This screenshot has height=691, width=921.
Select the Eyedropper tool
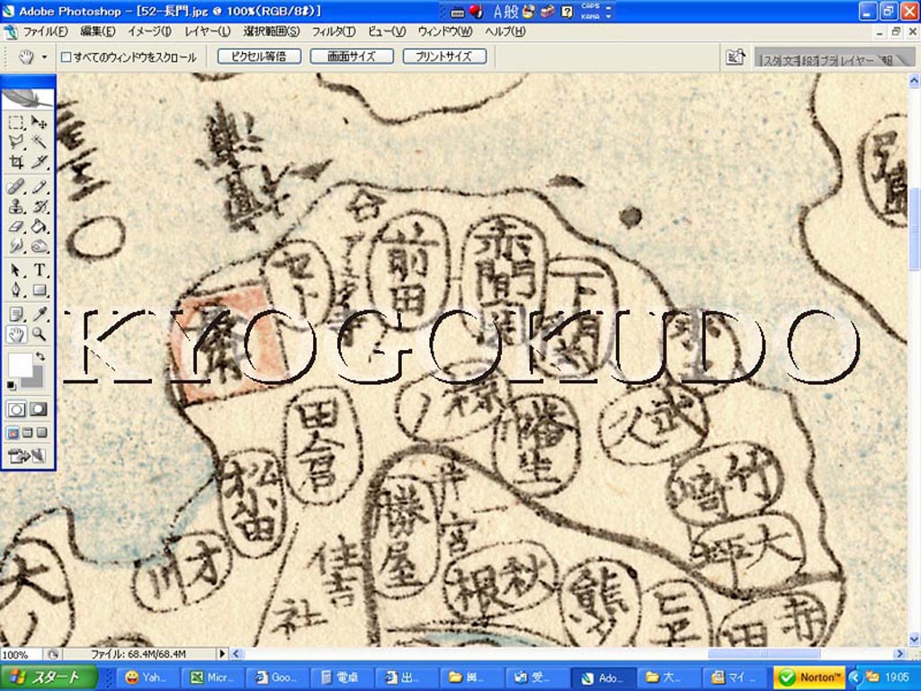(x=39, y=314)
